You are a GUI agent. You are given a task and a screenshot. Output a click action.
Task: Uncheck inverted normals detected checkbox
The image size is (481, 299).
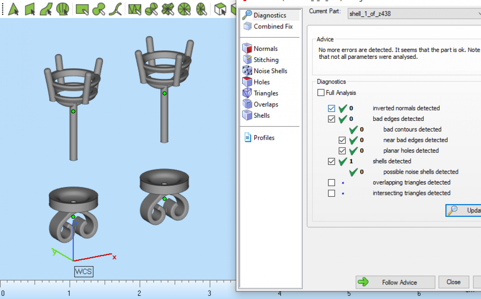(331, 108)
